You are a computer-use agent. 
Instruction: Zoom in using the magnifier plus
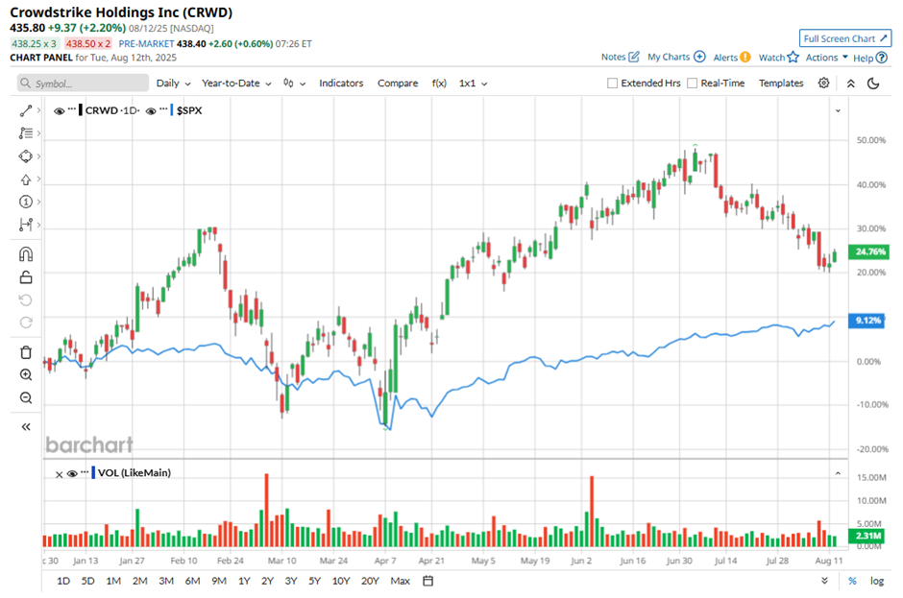[26, 375]
